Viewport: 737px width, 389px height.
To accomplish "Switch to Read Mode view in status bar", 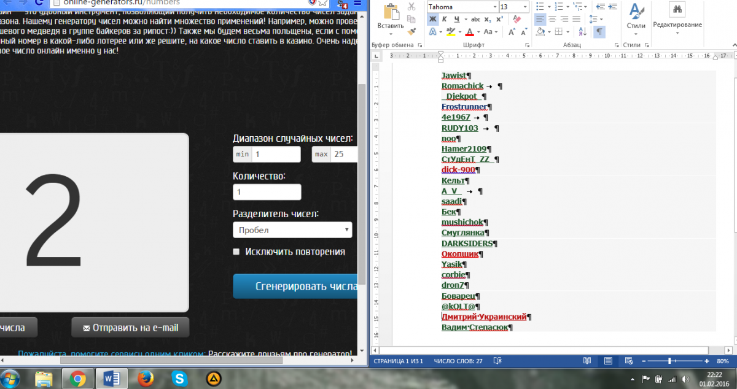I will click(x=587, y=361).
